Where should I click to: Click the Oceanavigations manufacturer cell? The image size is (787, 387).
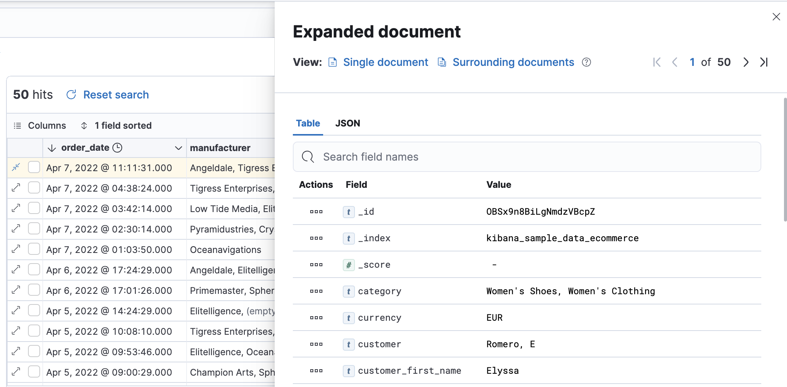(230, 250)
